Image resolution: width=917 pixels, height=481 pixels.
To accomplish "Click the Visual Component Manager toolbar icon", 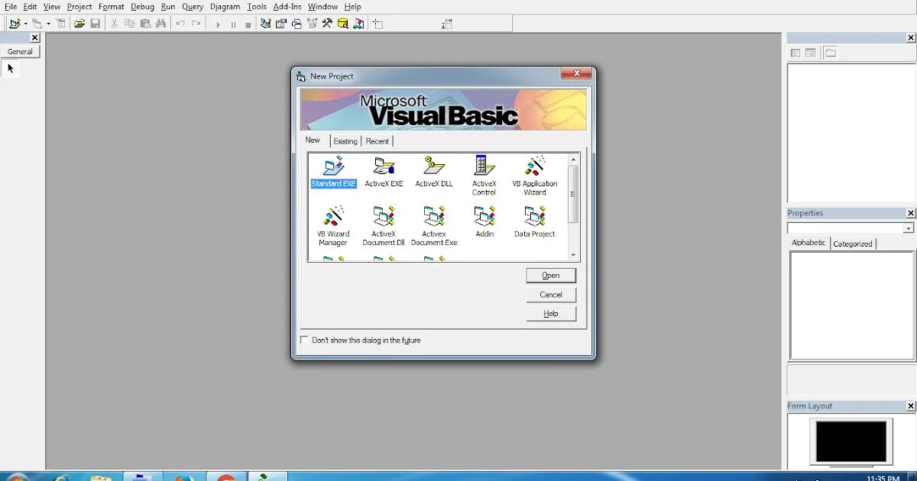I will (358, 24).
